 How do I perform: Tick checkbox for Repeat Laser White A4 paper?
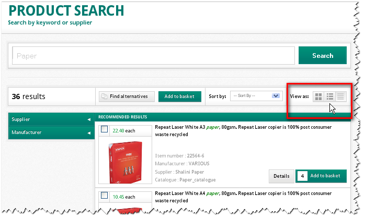point(104,196)
